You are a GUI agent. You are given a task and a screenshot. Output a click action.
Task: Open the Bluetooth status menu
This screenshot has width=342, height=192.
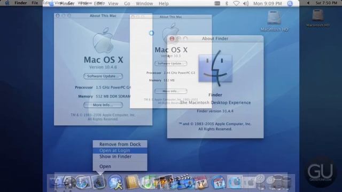(x=227, y=4)
